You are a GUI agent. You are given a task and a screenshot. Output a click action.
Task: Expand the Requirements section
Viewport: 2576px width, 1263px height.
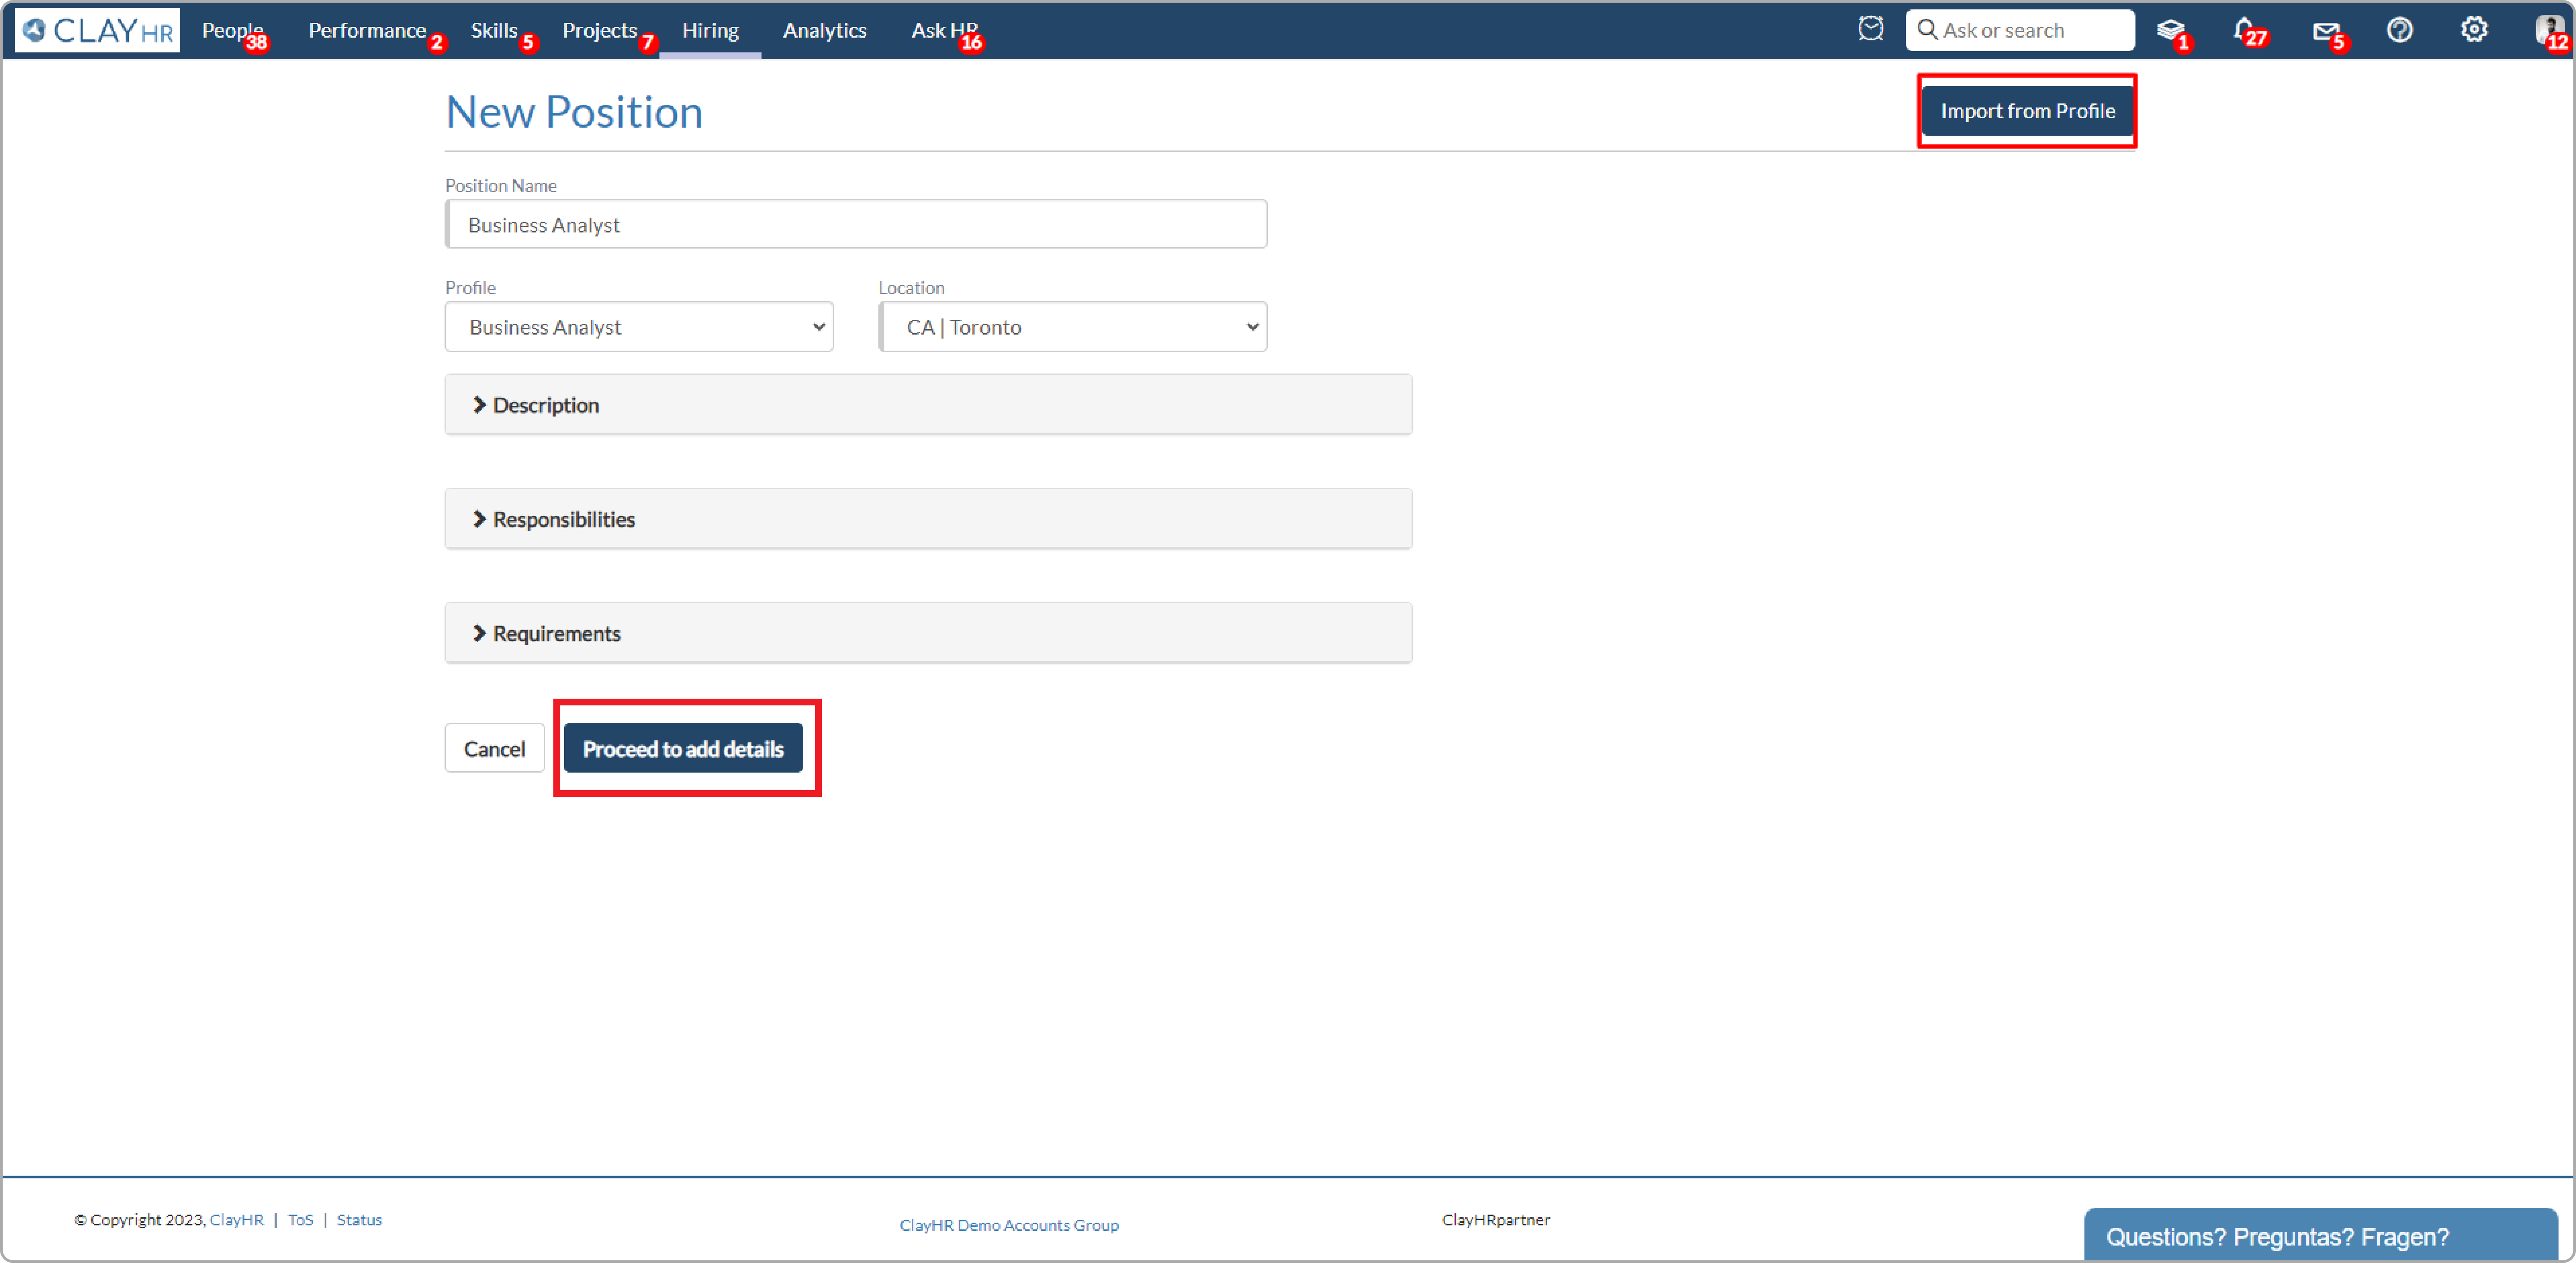coord(556,632)
